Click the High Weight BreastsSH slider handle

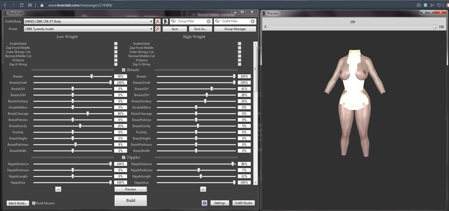[212, 89]
